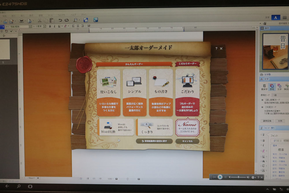Open the ウィンドウ menu
The image size is (289, 193).
61,15
